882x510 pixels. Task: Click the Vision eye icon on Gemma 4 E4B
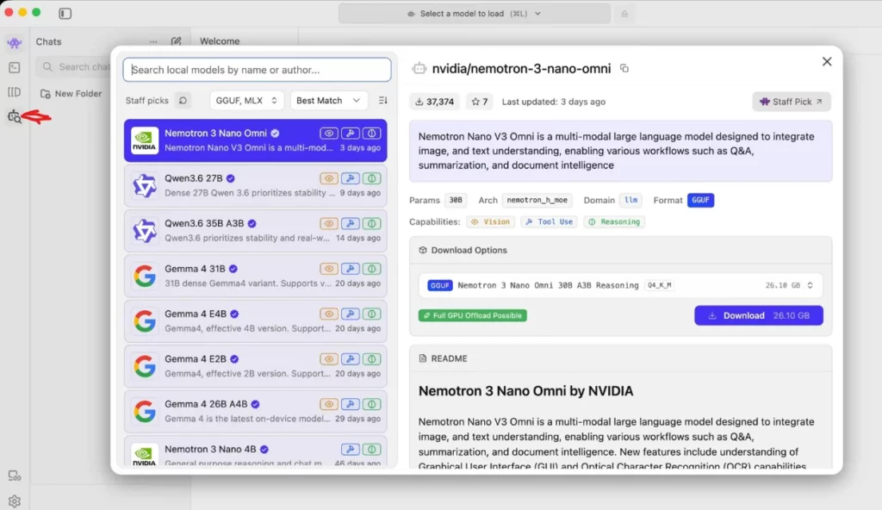pos(328,314)
